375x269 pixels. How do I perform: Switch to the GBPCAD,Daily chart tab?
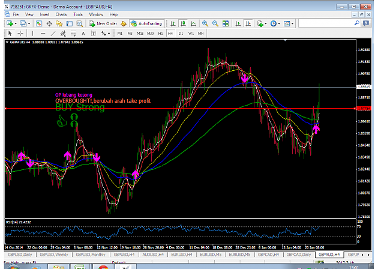point(299,255)
